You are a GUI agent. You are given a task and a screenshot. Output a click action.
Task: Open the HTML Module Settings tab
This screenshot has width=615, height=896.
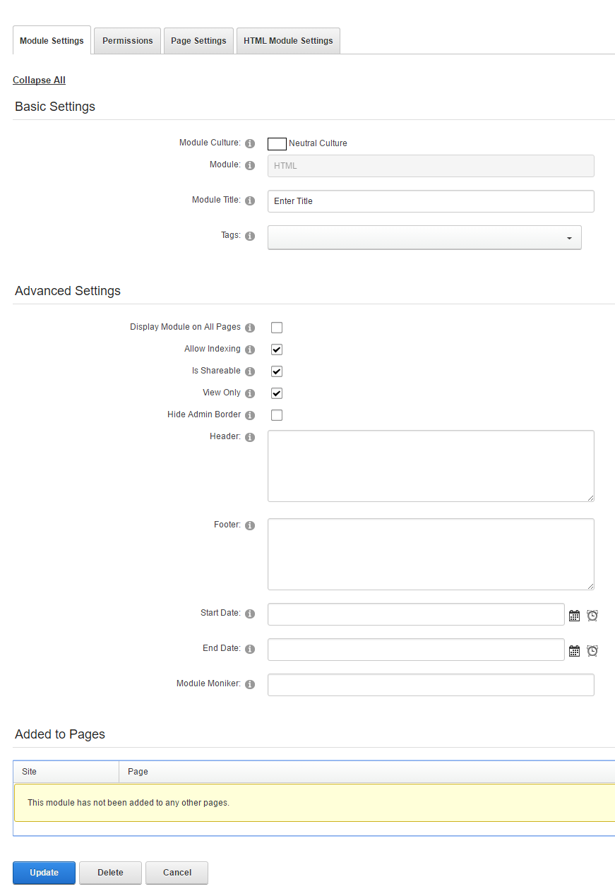pos(288,41)
